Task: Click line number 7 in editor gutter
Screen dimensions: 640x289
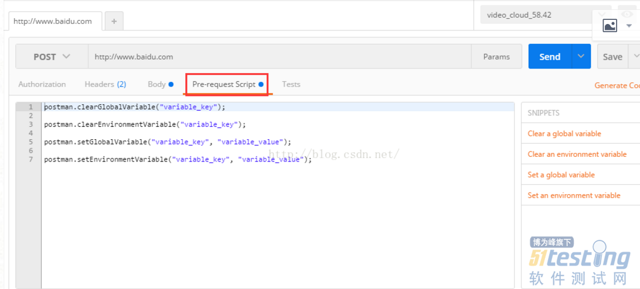Action: 30,160
